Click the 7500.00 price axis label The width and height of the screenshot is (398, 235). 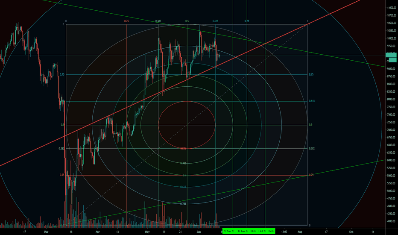tap(392, 115)
